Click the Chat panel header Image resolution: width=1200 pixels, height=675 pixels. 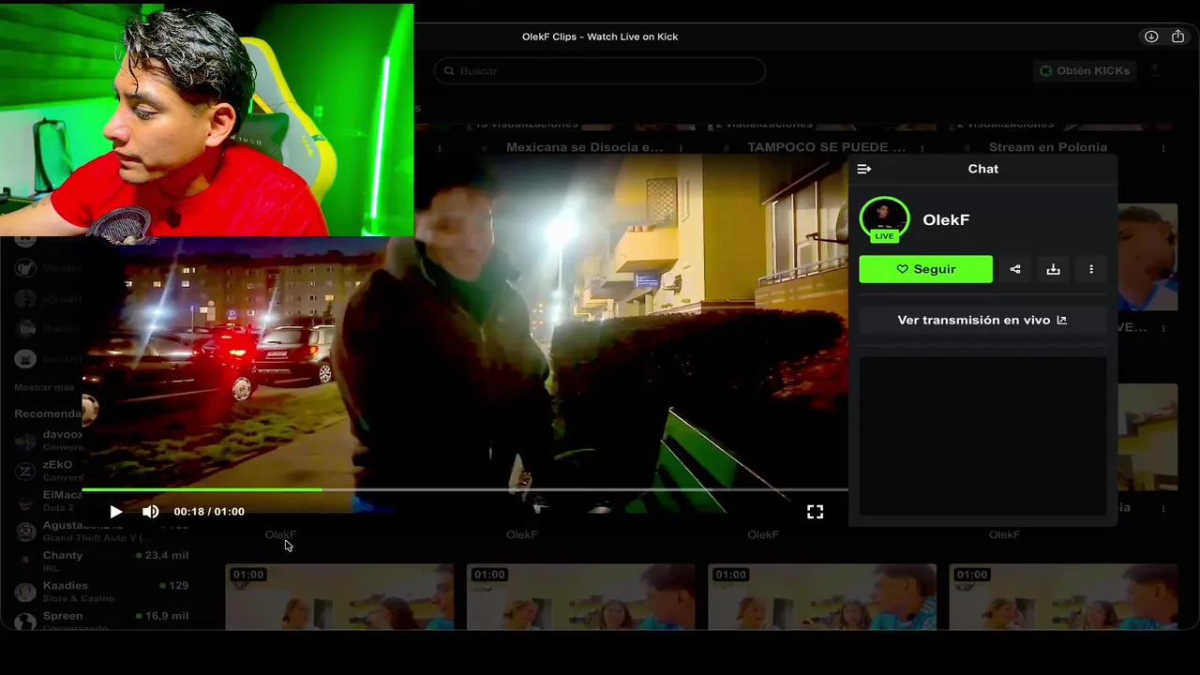[x=982, y=169]
